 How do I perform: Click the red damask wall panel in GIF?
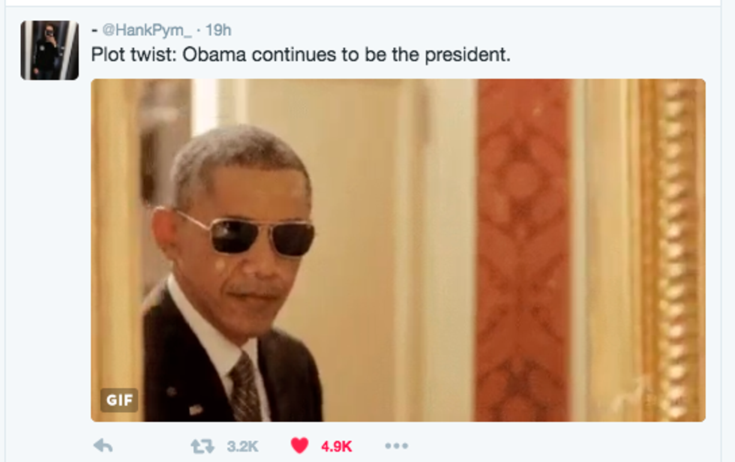point(523,250)
